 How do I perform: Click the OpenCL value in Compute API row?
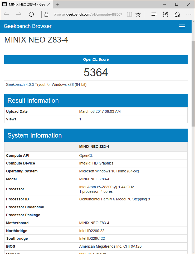click(x=86, y=156)
